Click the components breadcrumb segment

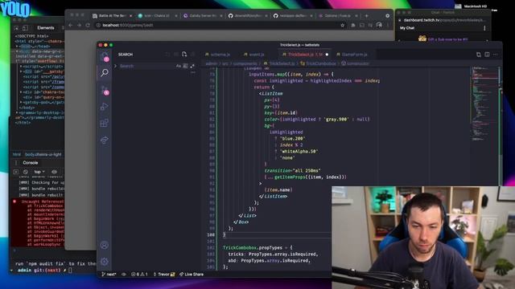pyautogui.click(x=245, y=63)
